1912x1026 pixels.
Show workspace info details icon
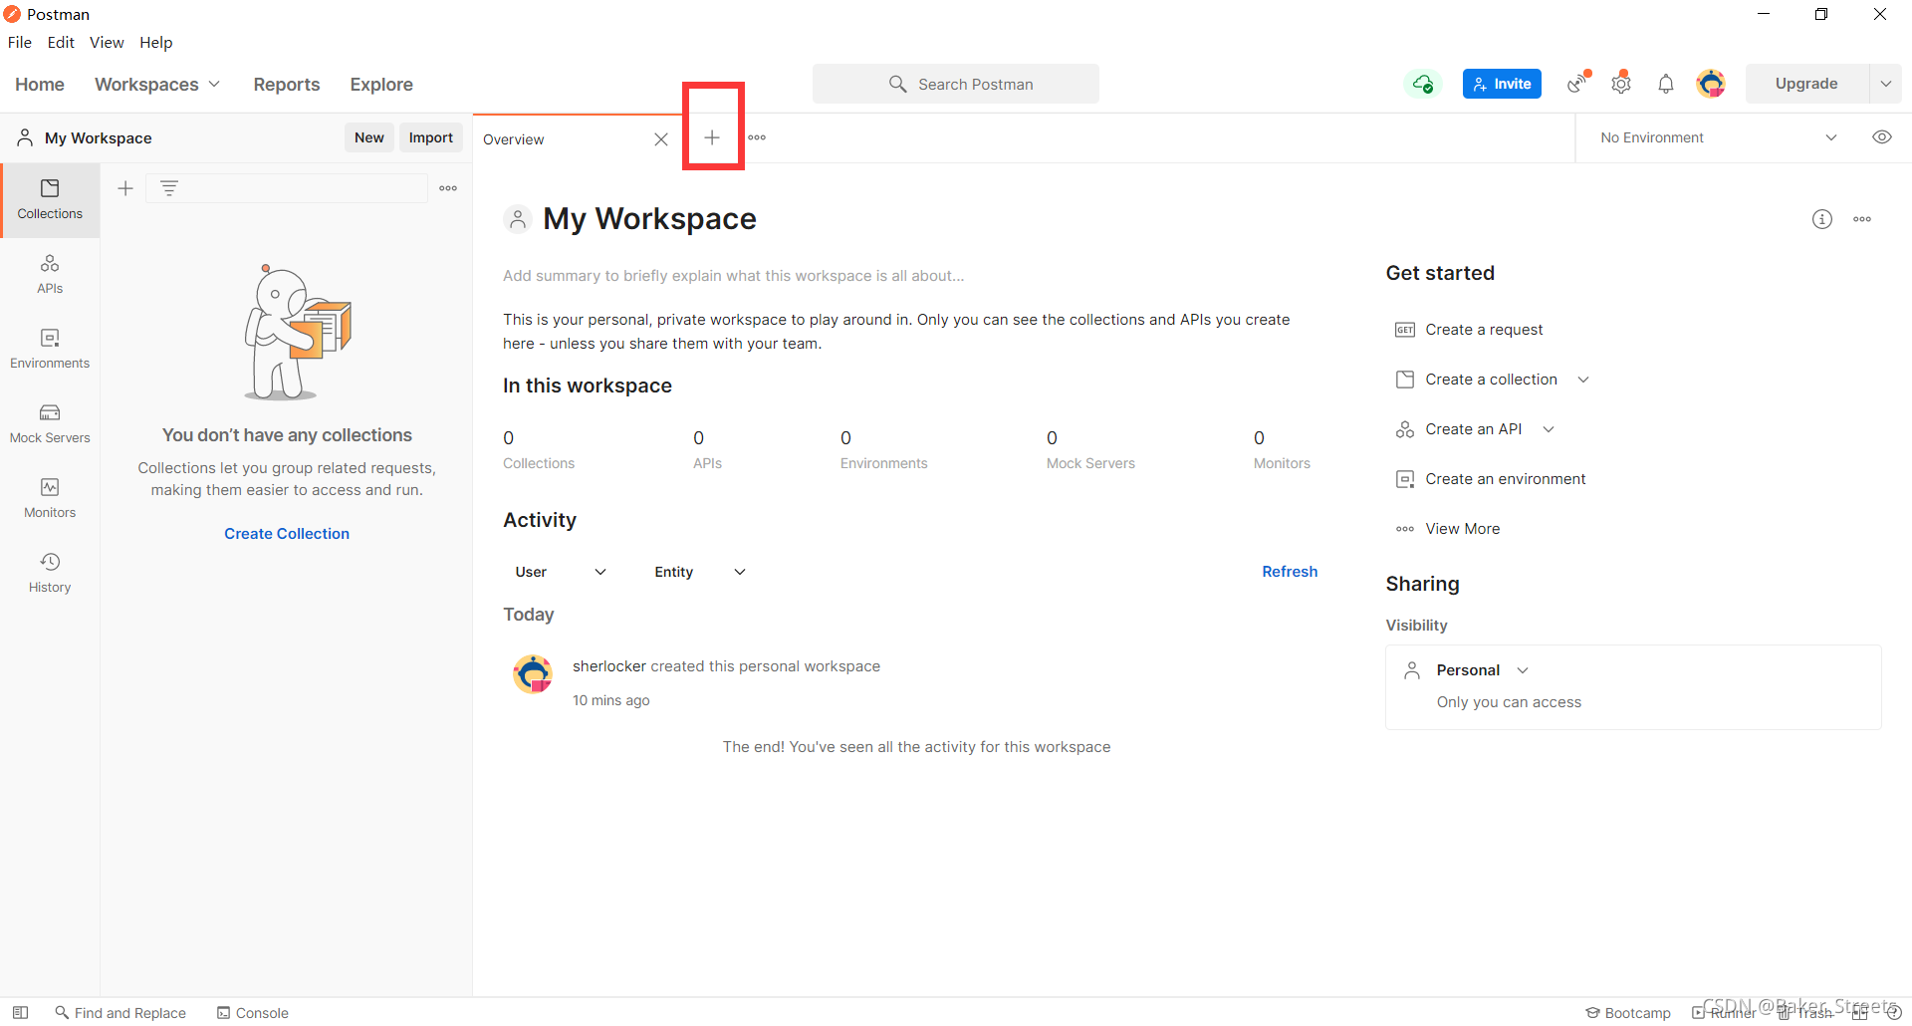click(x=1822, y=219)
